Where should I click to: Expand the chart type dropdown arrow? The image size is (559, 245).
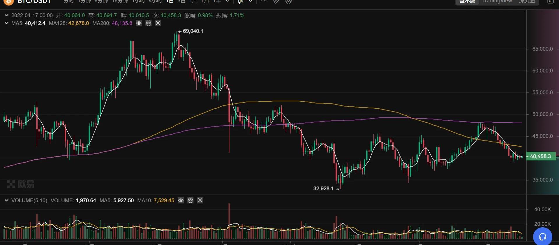pyautogui.click(x=250, y=1)
